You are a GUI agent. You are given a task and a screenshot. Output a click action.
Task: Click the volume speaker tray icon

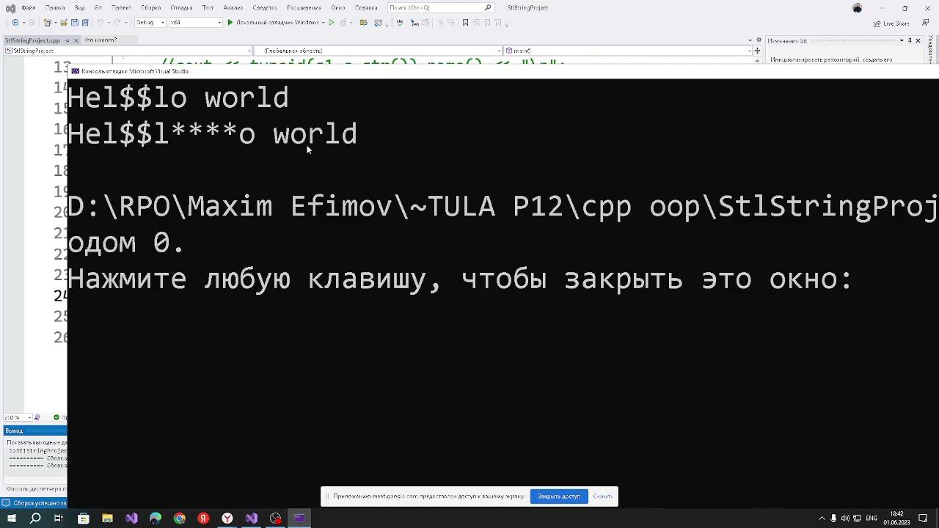[x=845, y=518]
